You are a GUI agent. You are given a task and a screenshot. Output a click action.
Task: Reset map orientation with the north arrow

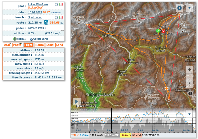click(x=189, y=84)
